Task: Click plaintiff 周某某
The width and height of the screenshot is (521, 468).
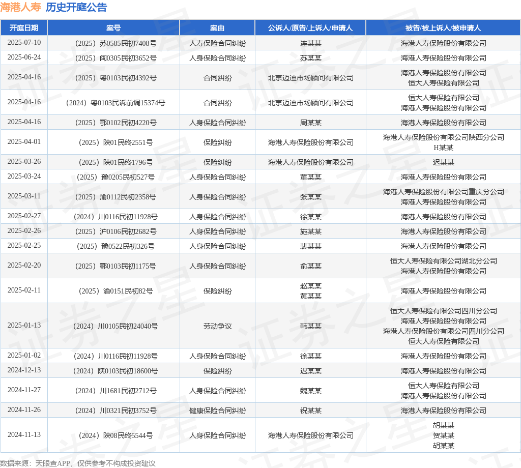Action: [311, 123]
